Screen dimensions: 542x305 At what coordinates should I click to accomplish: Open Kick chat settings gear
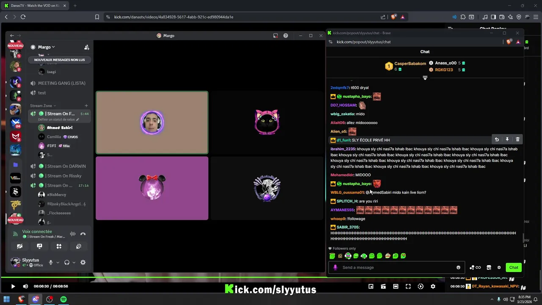click(x=499, y=267)
